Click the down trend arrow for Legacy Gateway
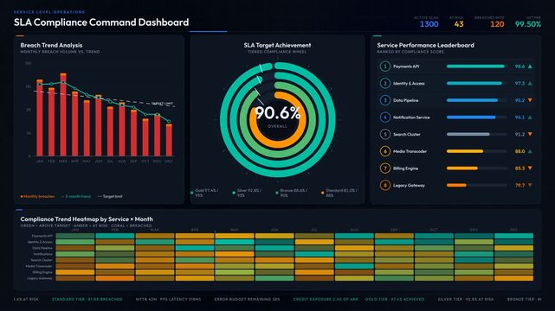 pos(530,185)
